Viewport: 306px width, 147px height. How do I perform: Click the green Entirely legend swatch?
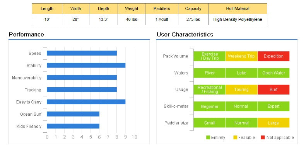click(208, 137)
